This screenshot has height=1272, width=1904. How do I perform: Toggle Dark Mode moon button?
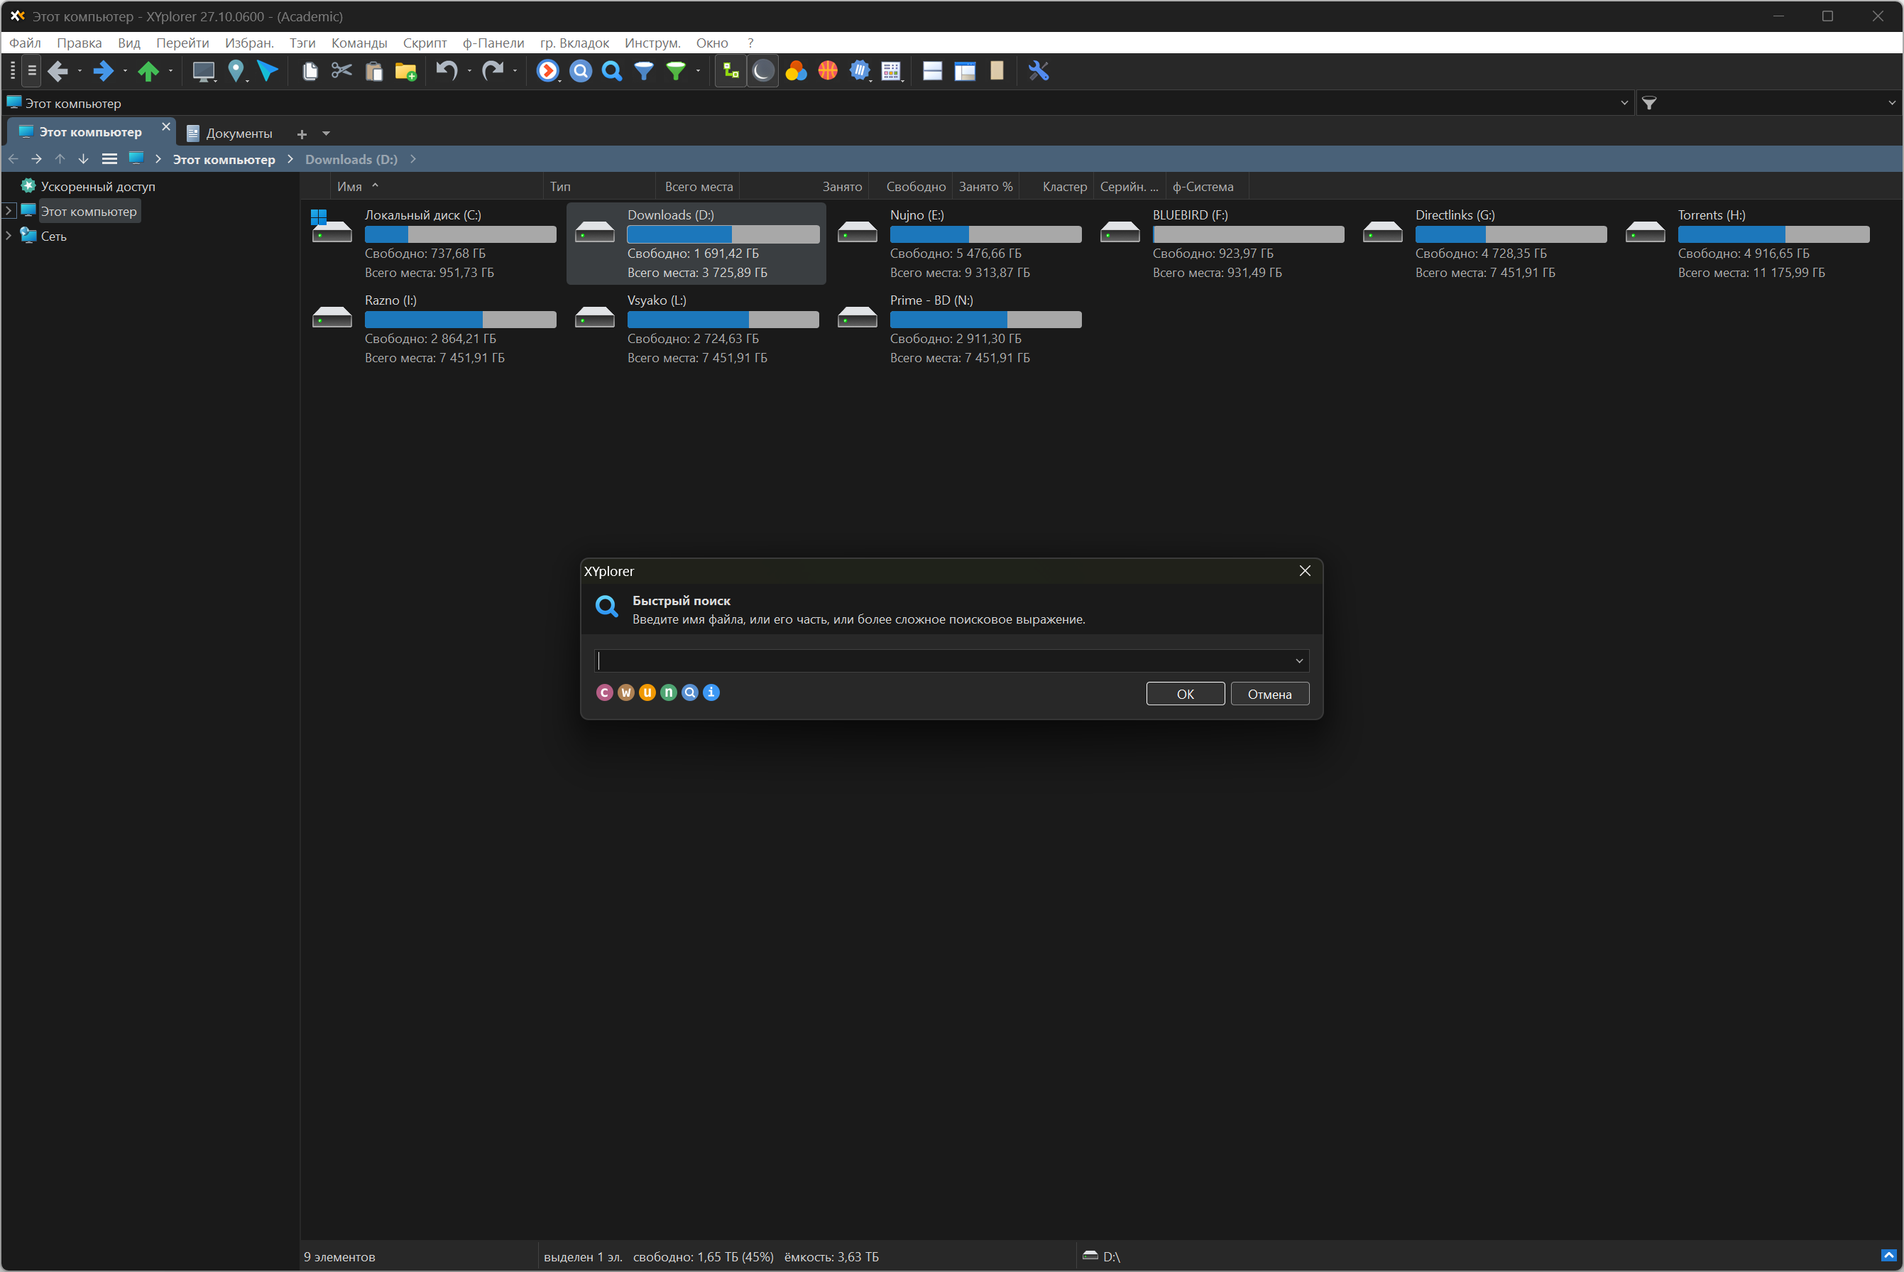point(762,72)
